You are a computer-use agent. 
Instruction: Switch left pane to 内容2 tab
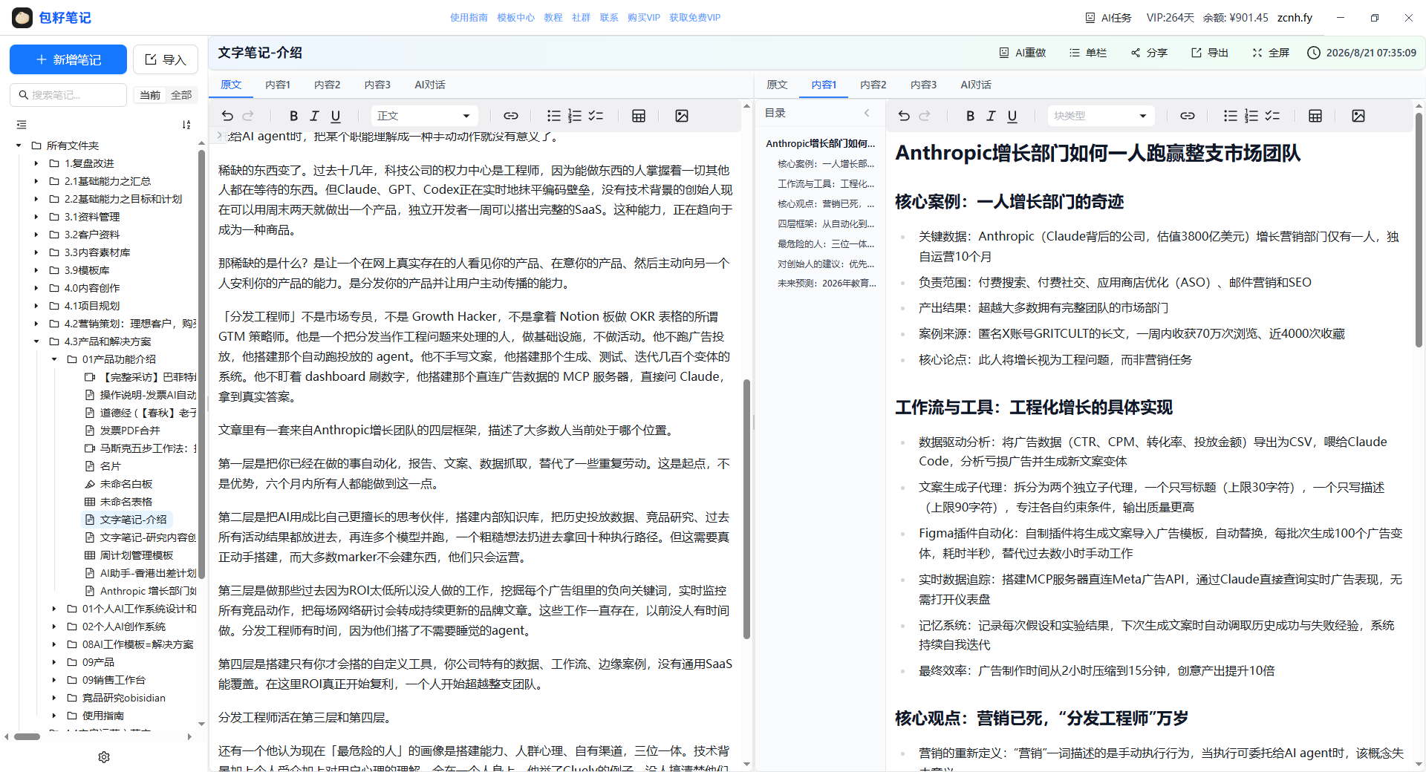coord(327,85)
